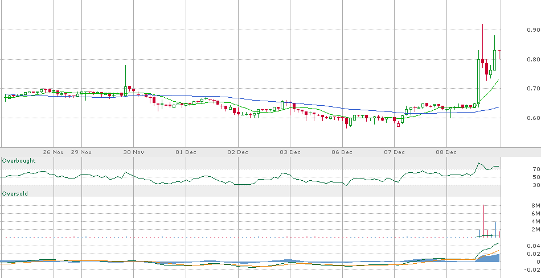Click the RSI 30 axis label
This screenshot has width=541, height=278.
[x=536, y=185]
